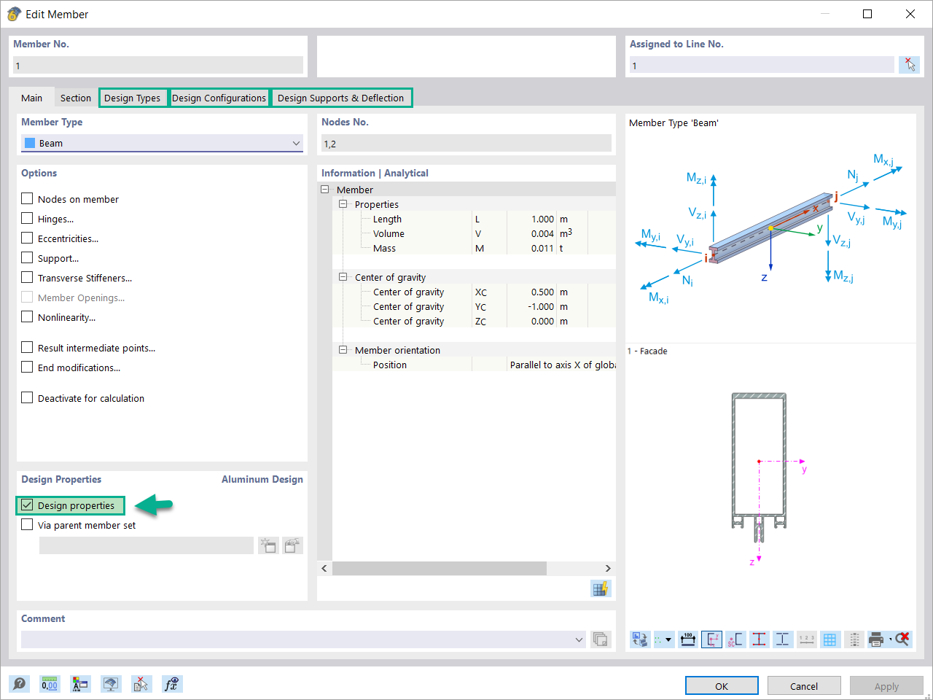Click the new member set icon
The width and height of the screenshot is (933, 700).
(x=268, y=545)
